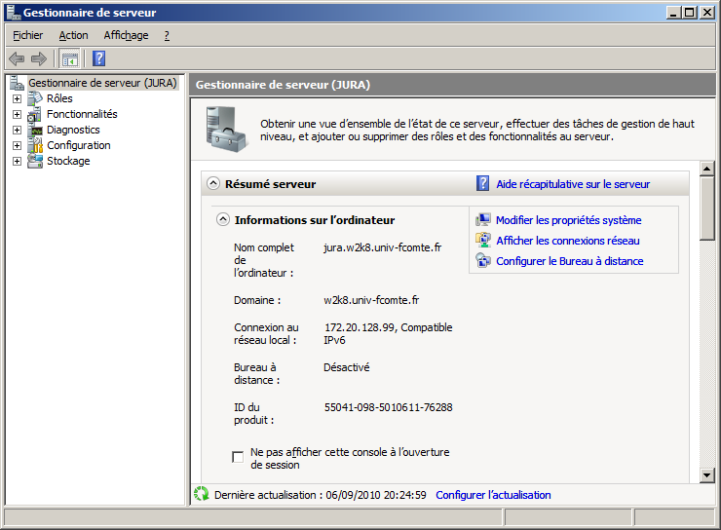This screenshot has height=530, width=721.
Task: Open the Affichage menu
Action: [126, 35]
